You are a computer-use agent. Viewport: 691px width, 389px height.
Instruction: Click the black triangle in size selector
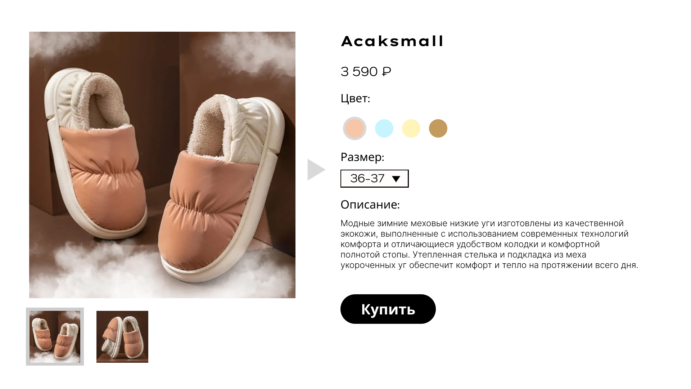coord(396,179)
